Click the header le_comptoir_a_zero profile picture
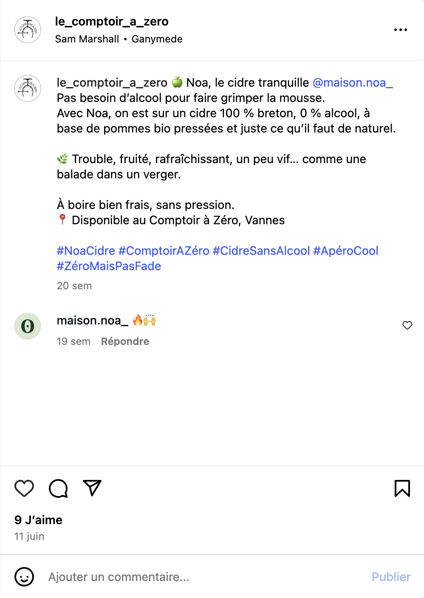424x598 pixels. (28, 30)
